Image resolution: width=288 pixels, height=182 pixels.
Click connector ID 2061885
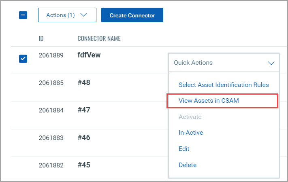click(x=51, y=83)
